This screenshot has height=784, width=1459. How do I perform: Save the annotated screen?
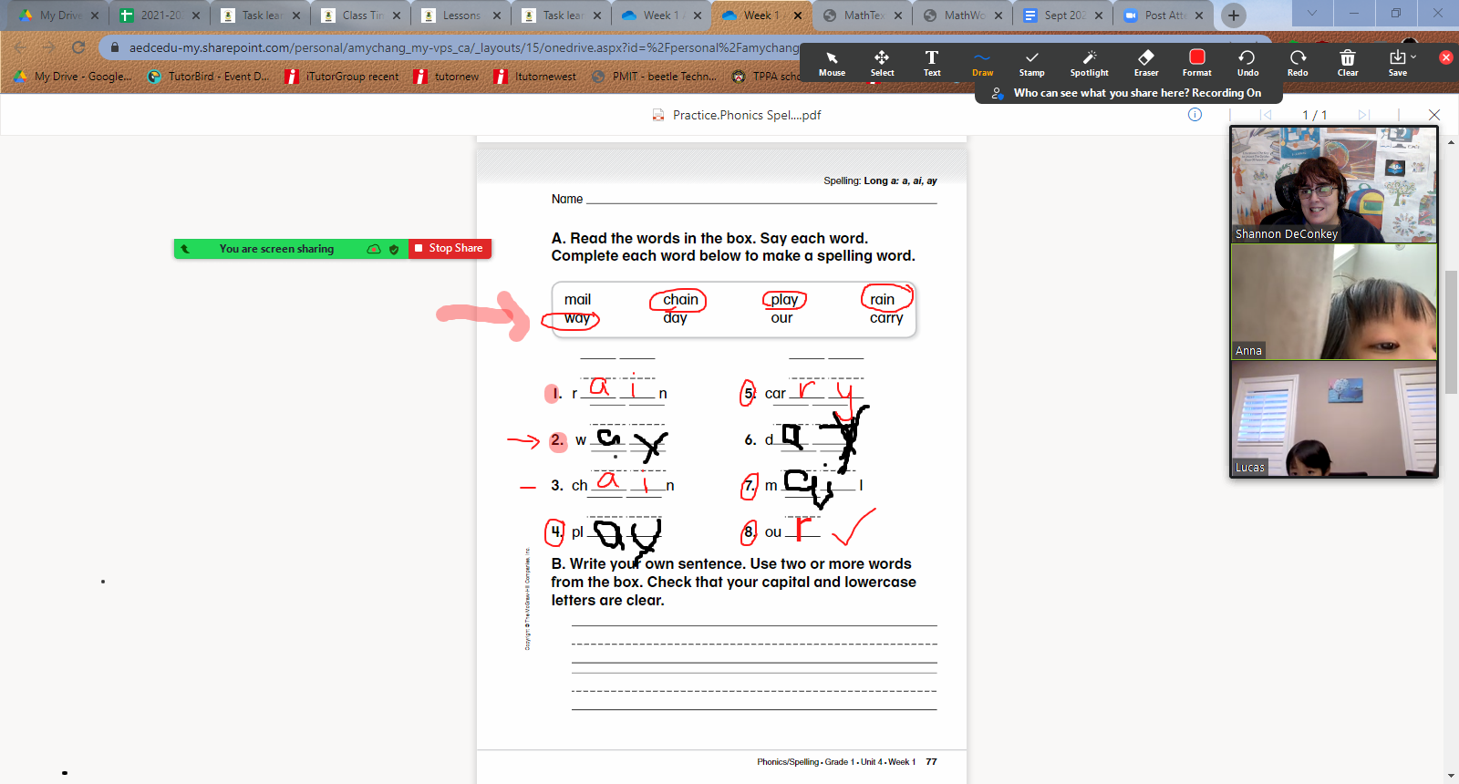click(1397, 63)
